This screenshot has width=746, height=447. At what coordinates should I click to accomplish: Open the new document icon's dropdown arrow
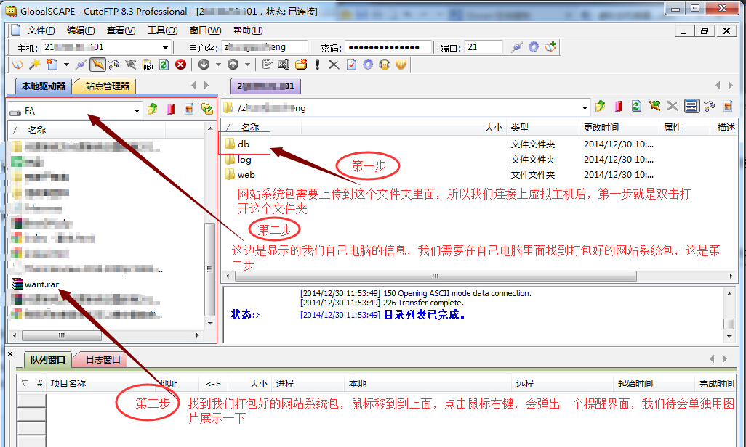[66, 64]
